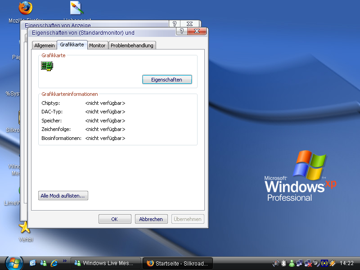Switch to Windows Live Messenger taskbar item
Image resolution: width=360 pixels, height=270 pixels.
click(105, 263)
